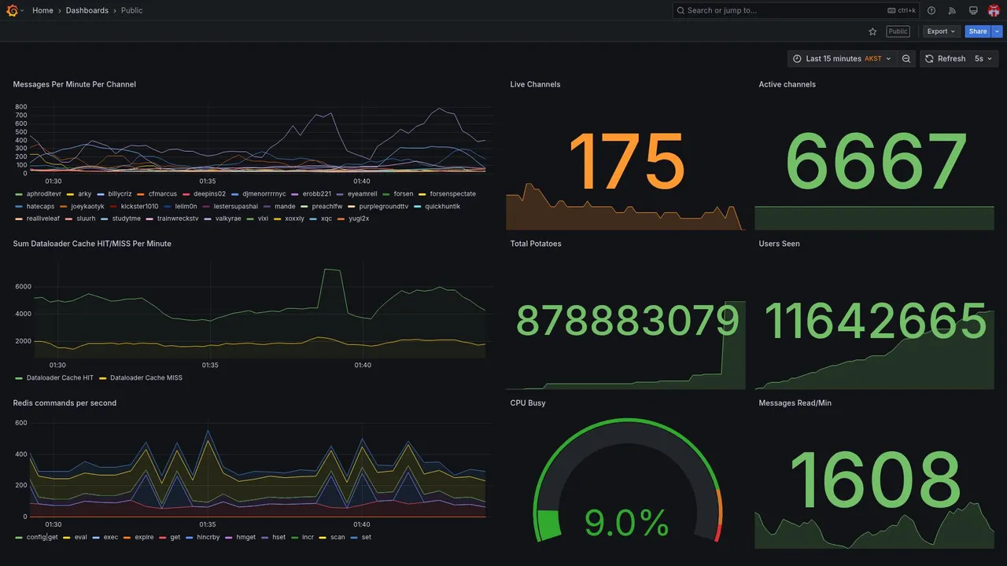1007x566 pixels.
Task: Open the help question mark icon
Action: (931, 10)
